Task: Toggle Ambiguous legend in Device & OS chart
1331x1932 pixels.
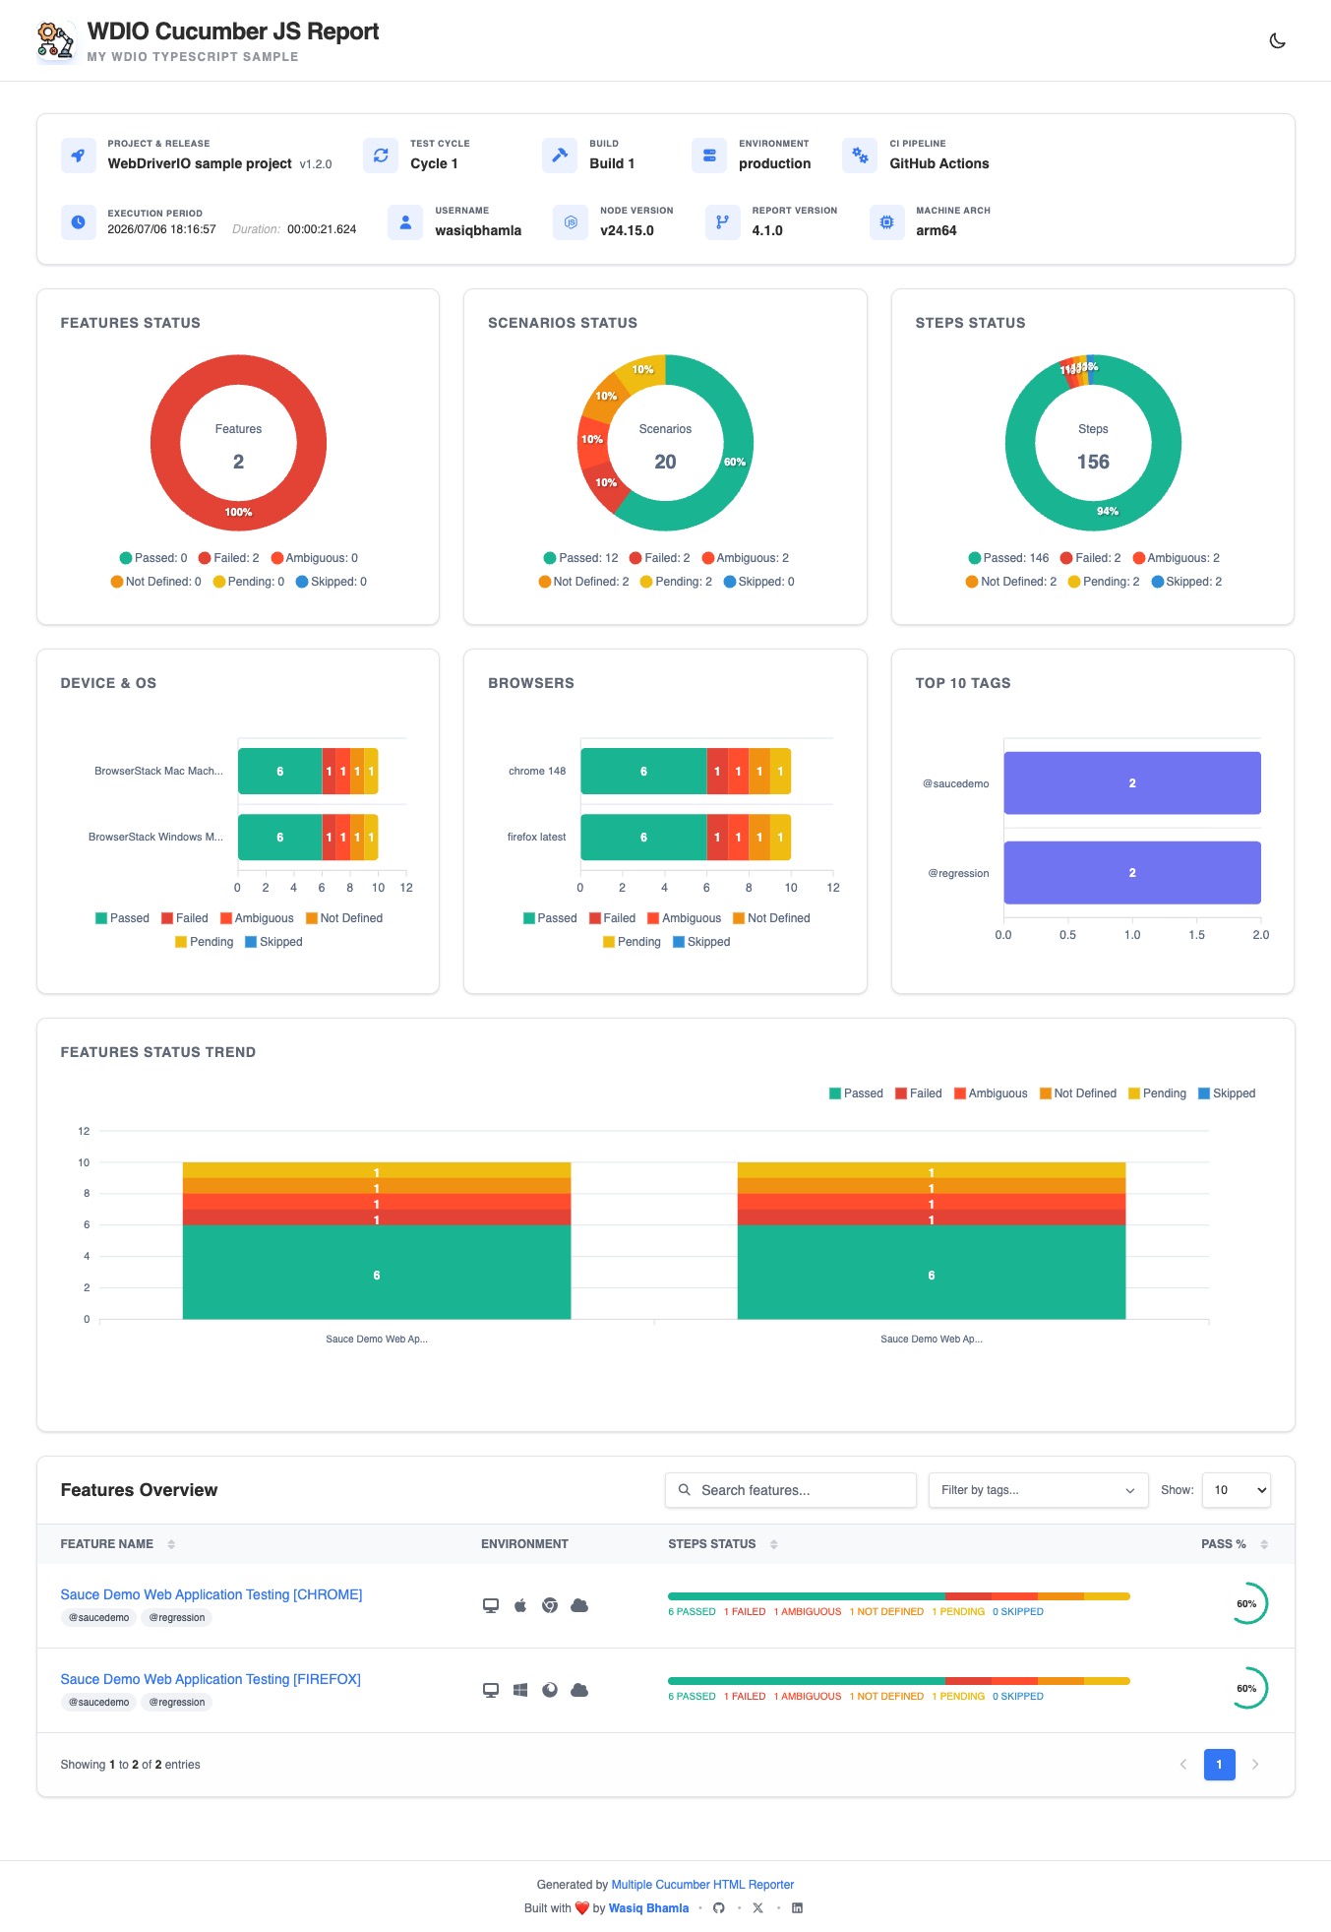Action: (x=257, y=917)
